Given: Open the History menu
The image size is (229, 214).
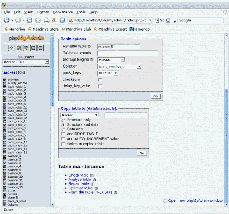Looking at the screenshot, I should click(43, 12).
